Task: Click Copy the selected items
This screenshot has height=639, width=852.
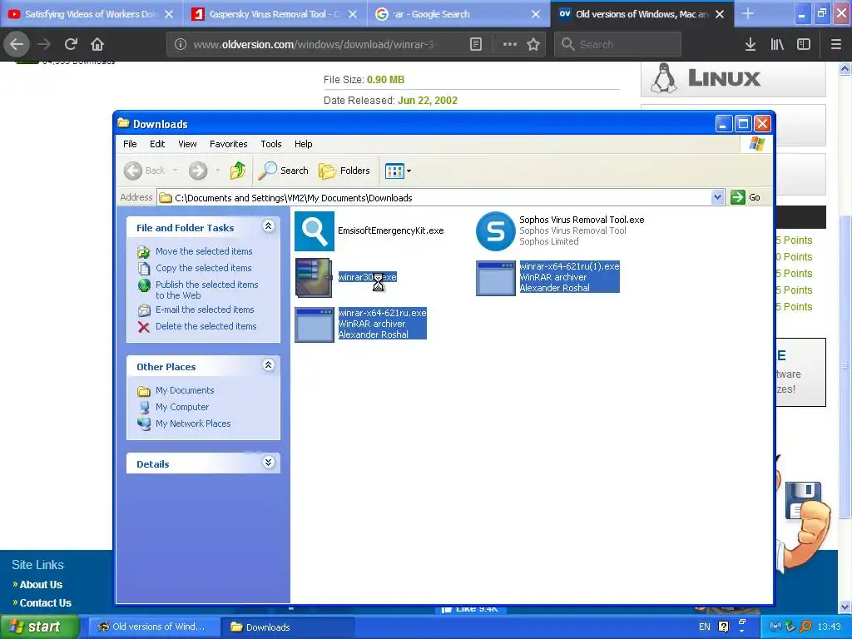Action: [203, 268]
